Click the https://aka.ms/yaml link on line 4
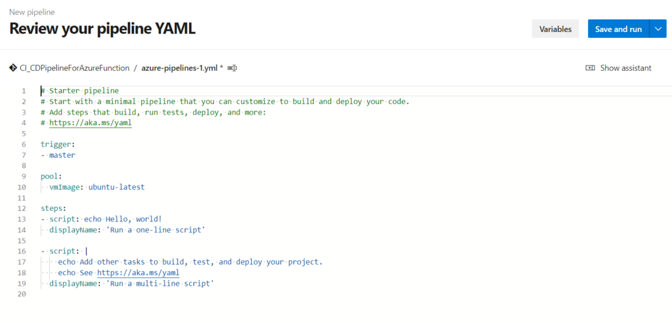 click(x=90, y=123)
